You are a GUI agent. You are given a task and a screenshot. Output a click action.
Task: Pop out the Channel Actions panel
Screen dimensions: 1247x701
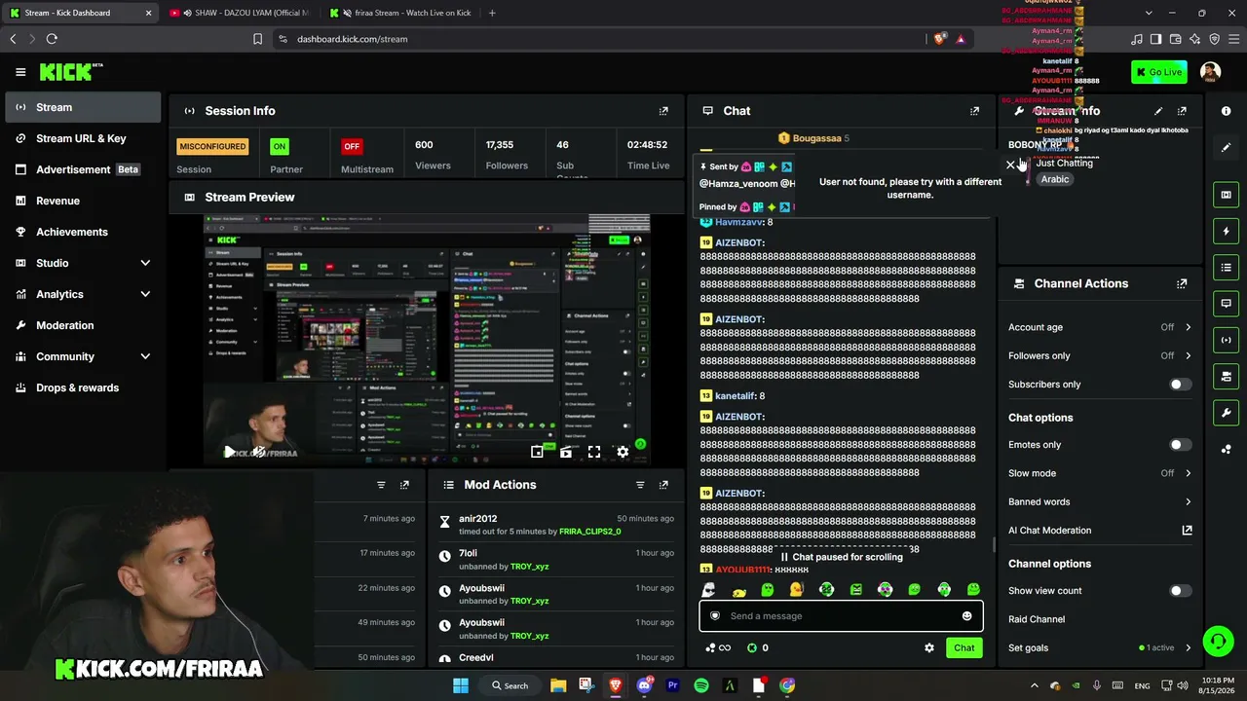pyautogui.click(x=1182, y=284)
